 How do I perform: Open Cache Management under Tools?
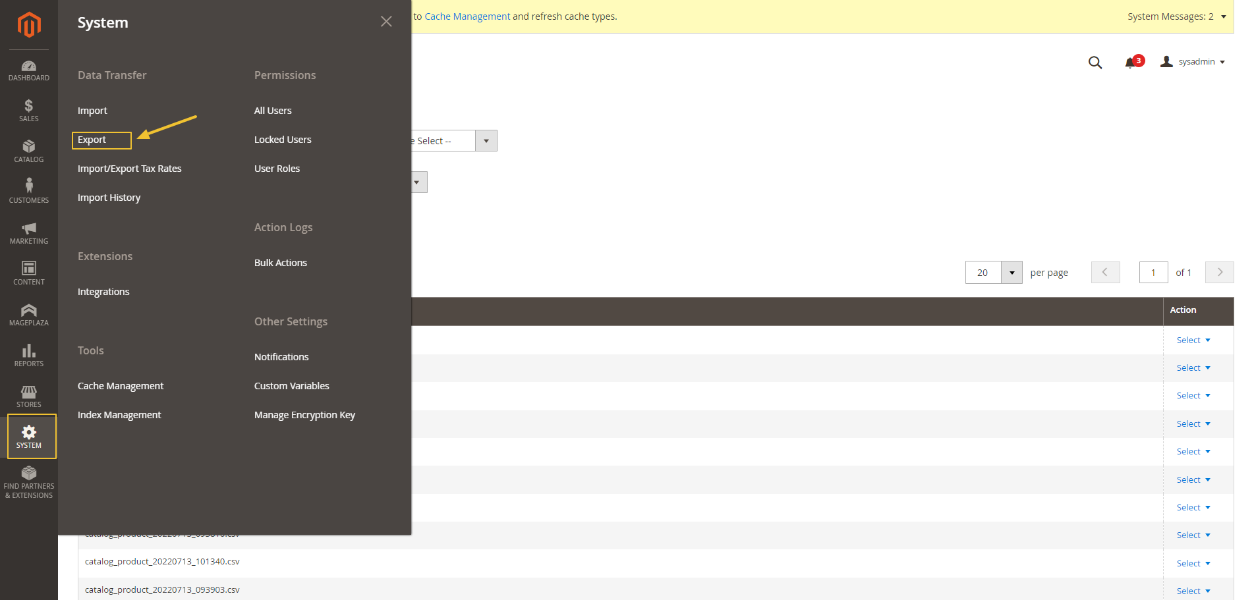click(121, 386)
